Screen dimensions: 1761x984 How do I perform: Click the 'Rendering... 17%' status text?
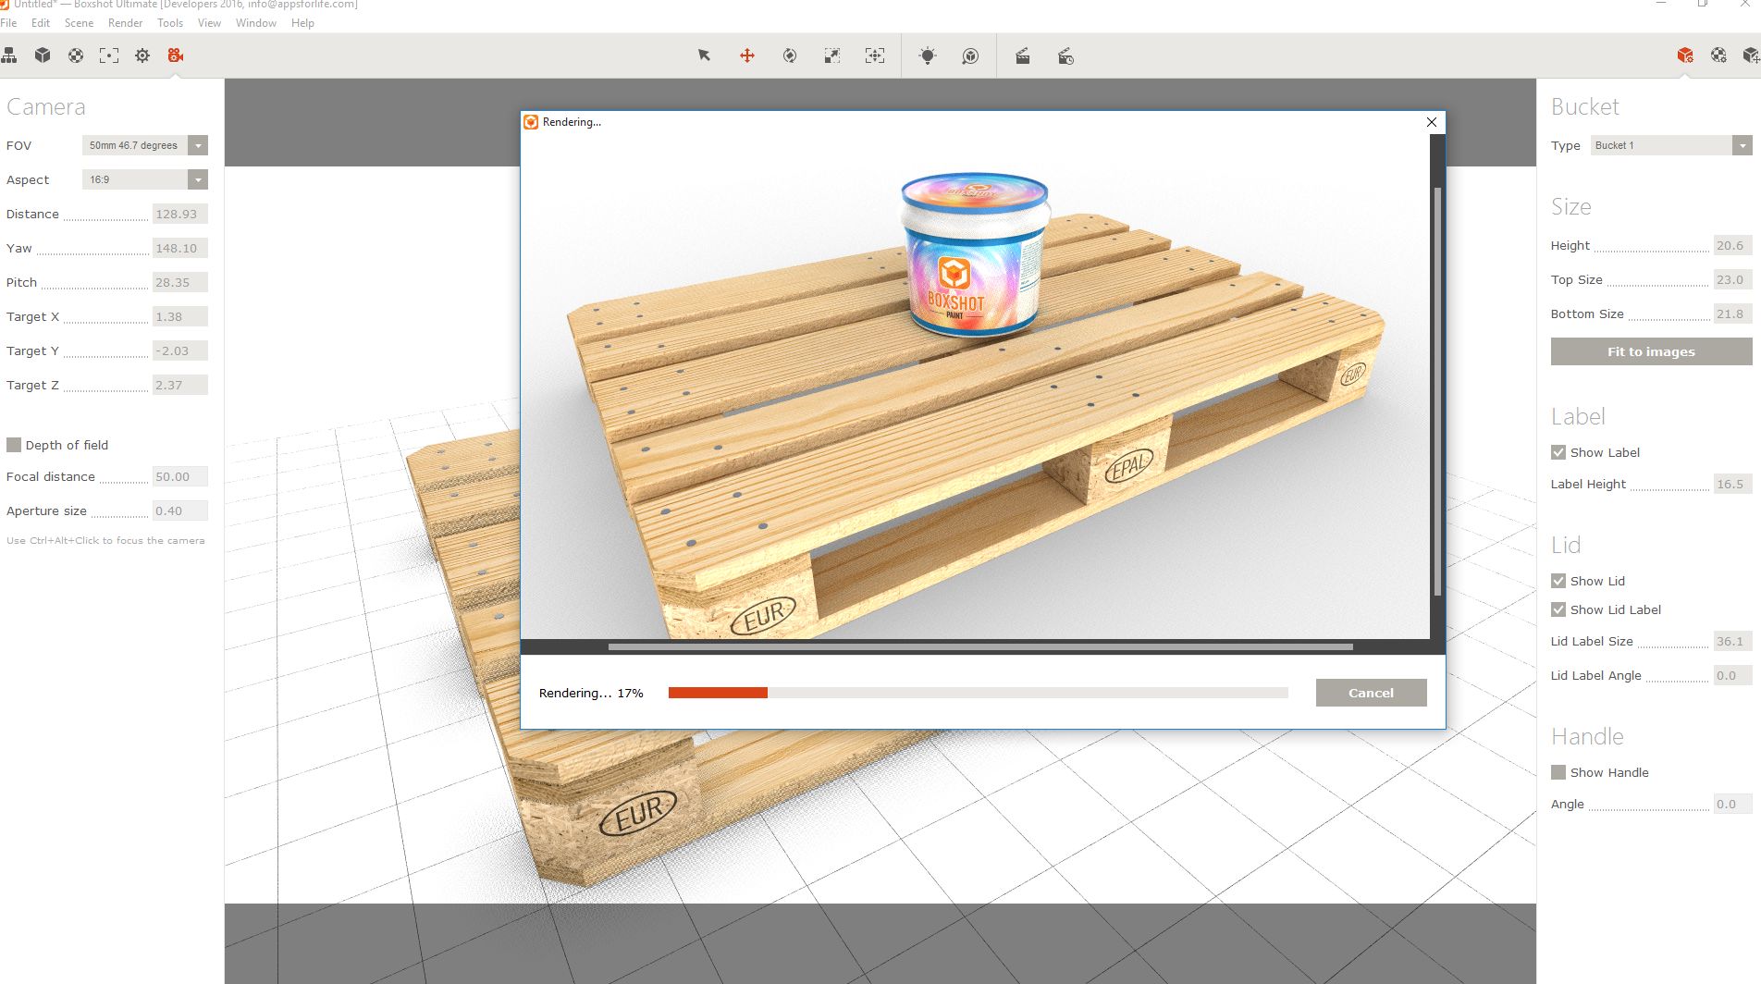[x=591, y=693]
